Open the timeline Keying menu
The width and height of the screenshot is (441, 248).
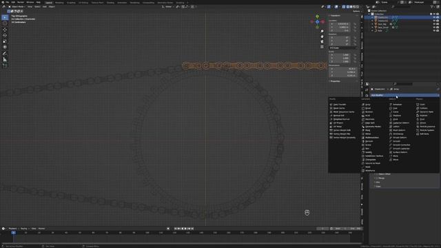point(24,229)
